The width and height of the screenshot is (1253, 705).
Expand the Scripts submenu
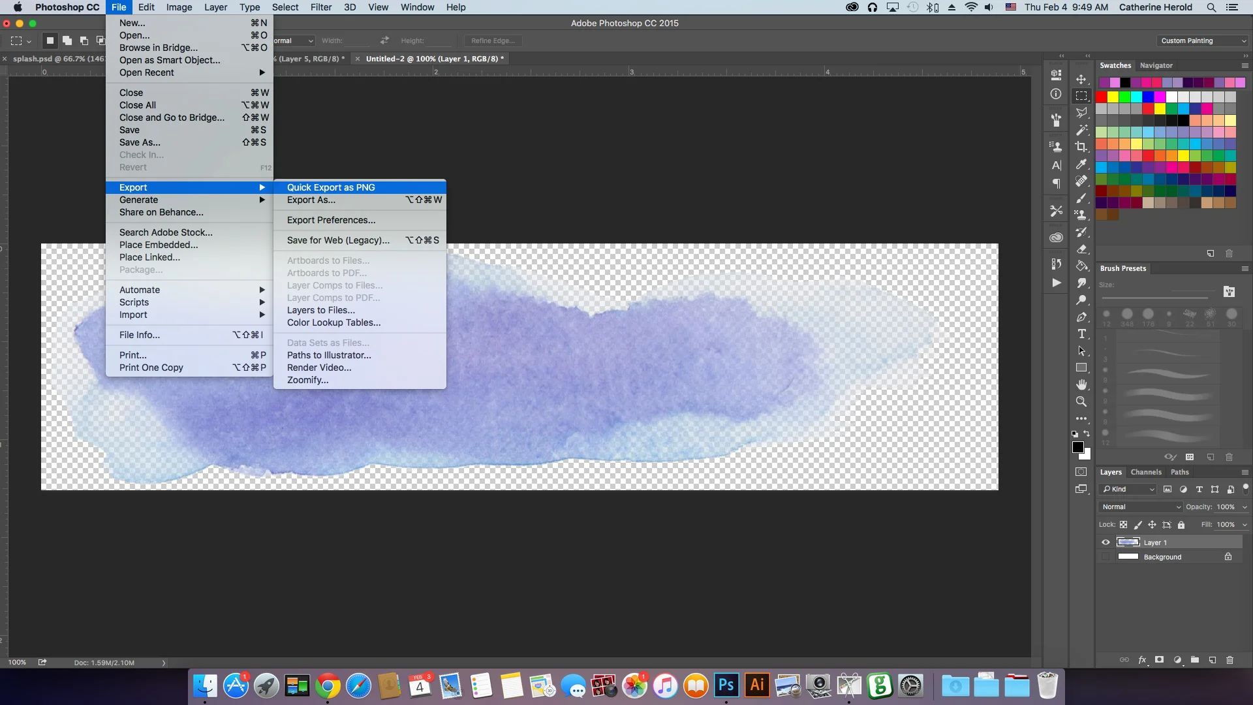coord(189,302)
